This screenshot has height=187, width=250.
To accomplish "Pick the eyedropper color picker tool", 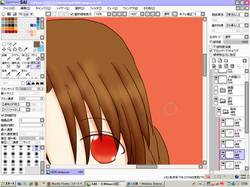I will tap(25, 49).
